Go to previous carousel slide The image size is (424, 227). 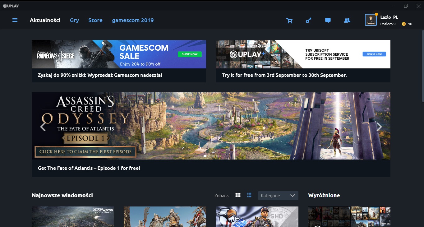(43, 127)
